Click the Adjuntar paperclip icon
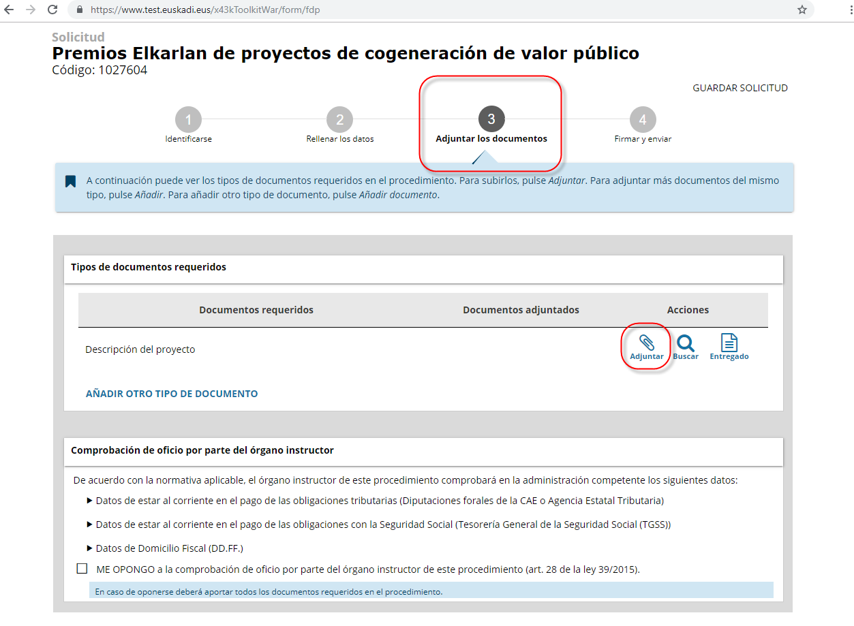The height and width of the screenshot is (626, 854). click(646, 343)
